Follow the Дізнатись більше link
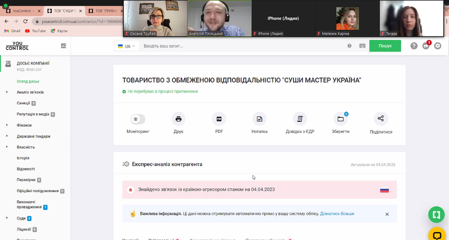The width and height of the screenshot is (449, 240). click(337, 214)
